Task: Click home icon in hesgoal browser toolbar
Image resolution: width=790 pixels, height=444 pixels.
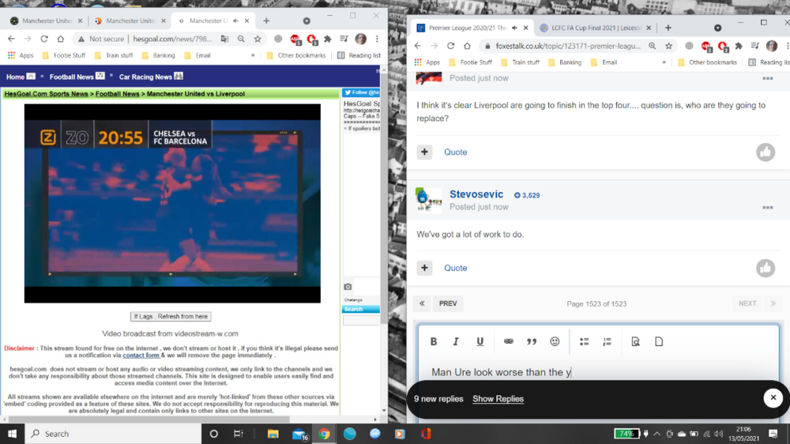Action: pyautogui.click(x=61, y=39)
